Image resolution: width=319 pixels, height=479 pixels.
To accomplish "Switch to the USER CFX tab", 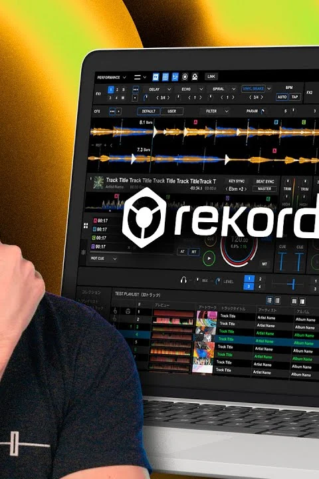I will point(172,111).
